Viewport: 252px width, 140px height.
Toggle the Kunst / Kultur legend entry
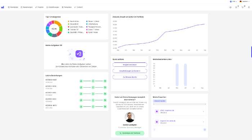tap(92, 32)
